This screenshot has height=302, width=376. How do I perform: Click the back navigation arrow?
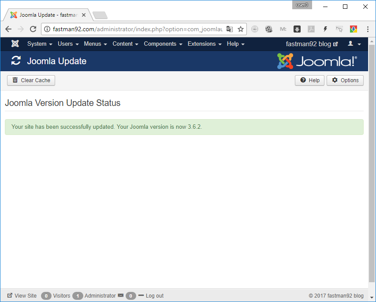(x=8, y=29)
